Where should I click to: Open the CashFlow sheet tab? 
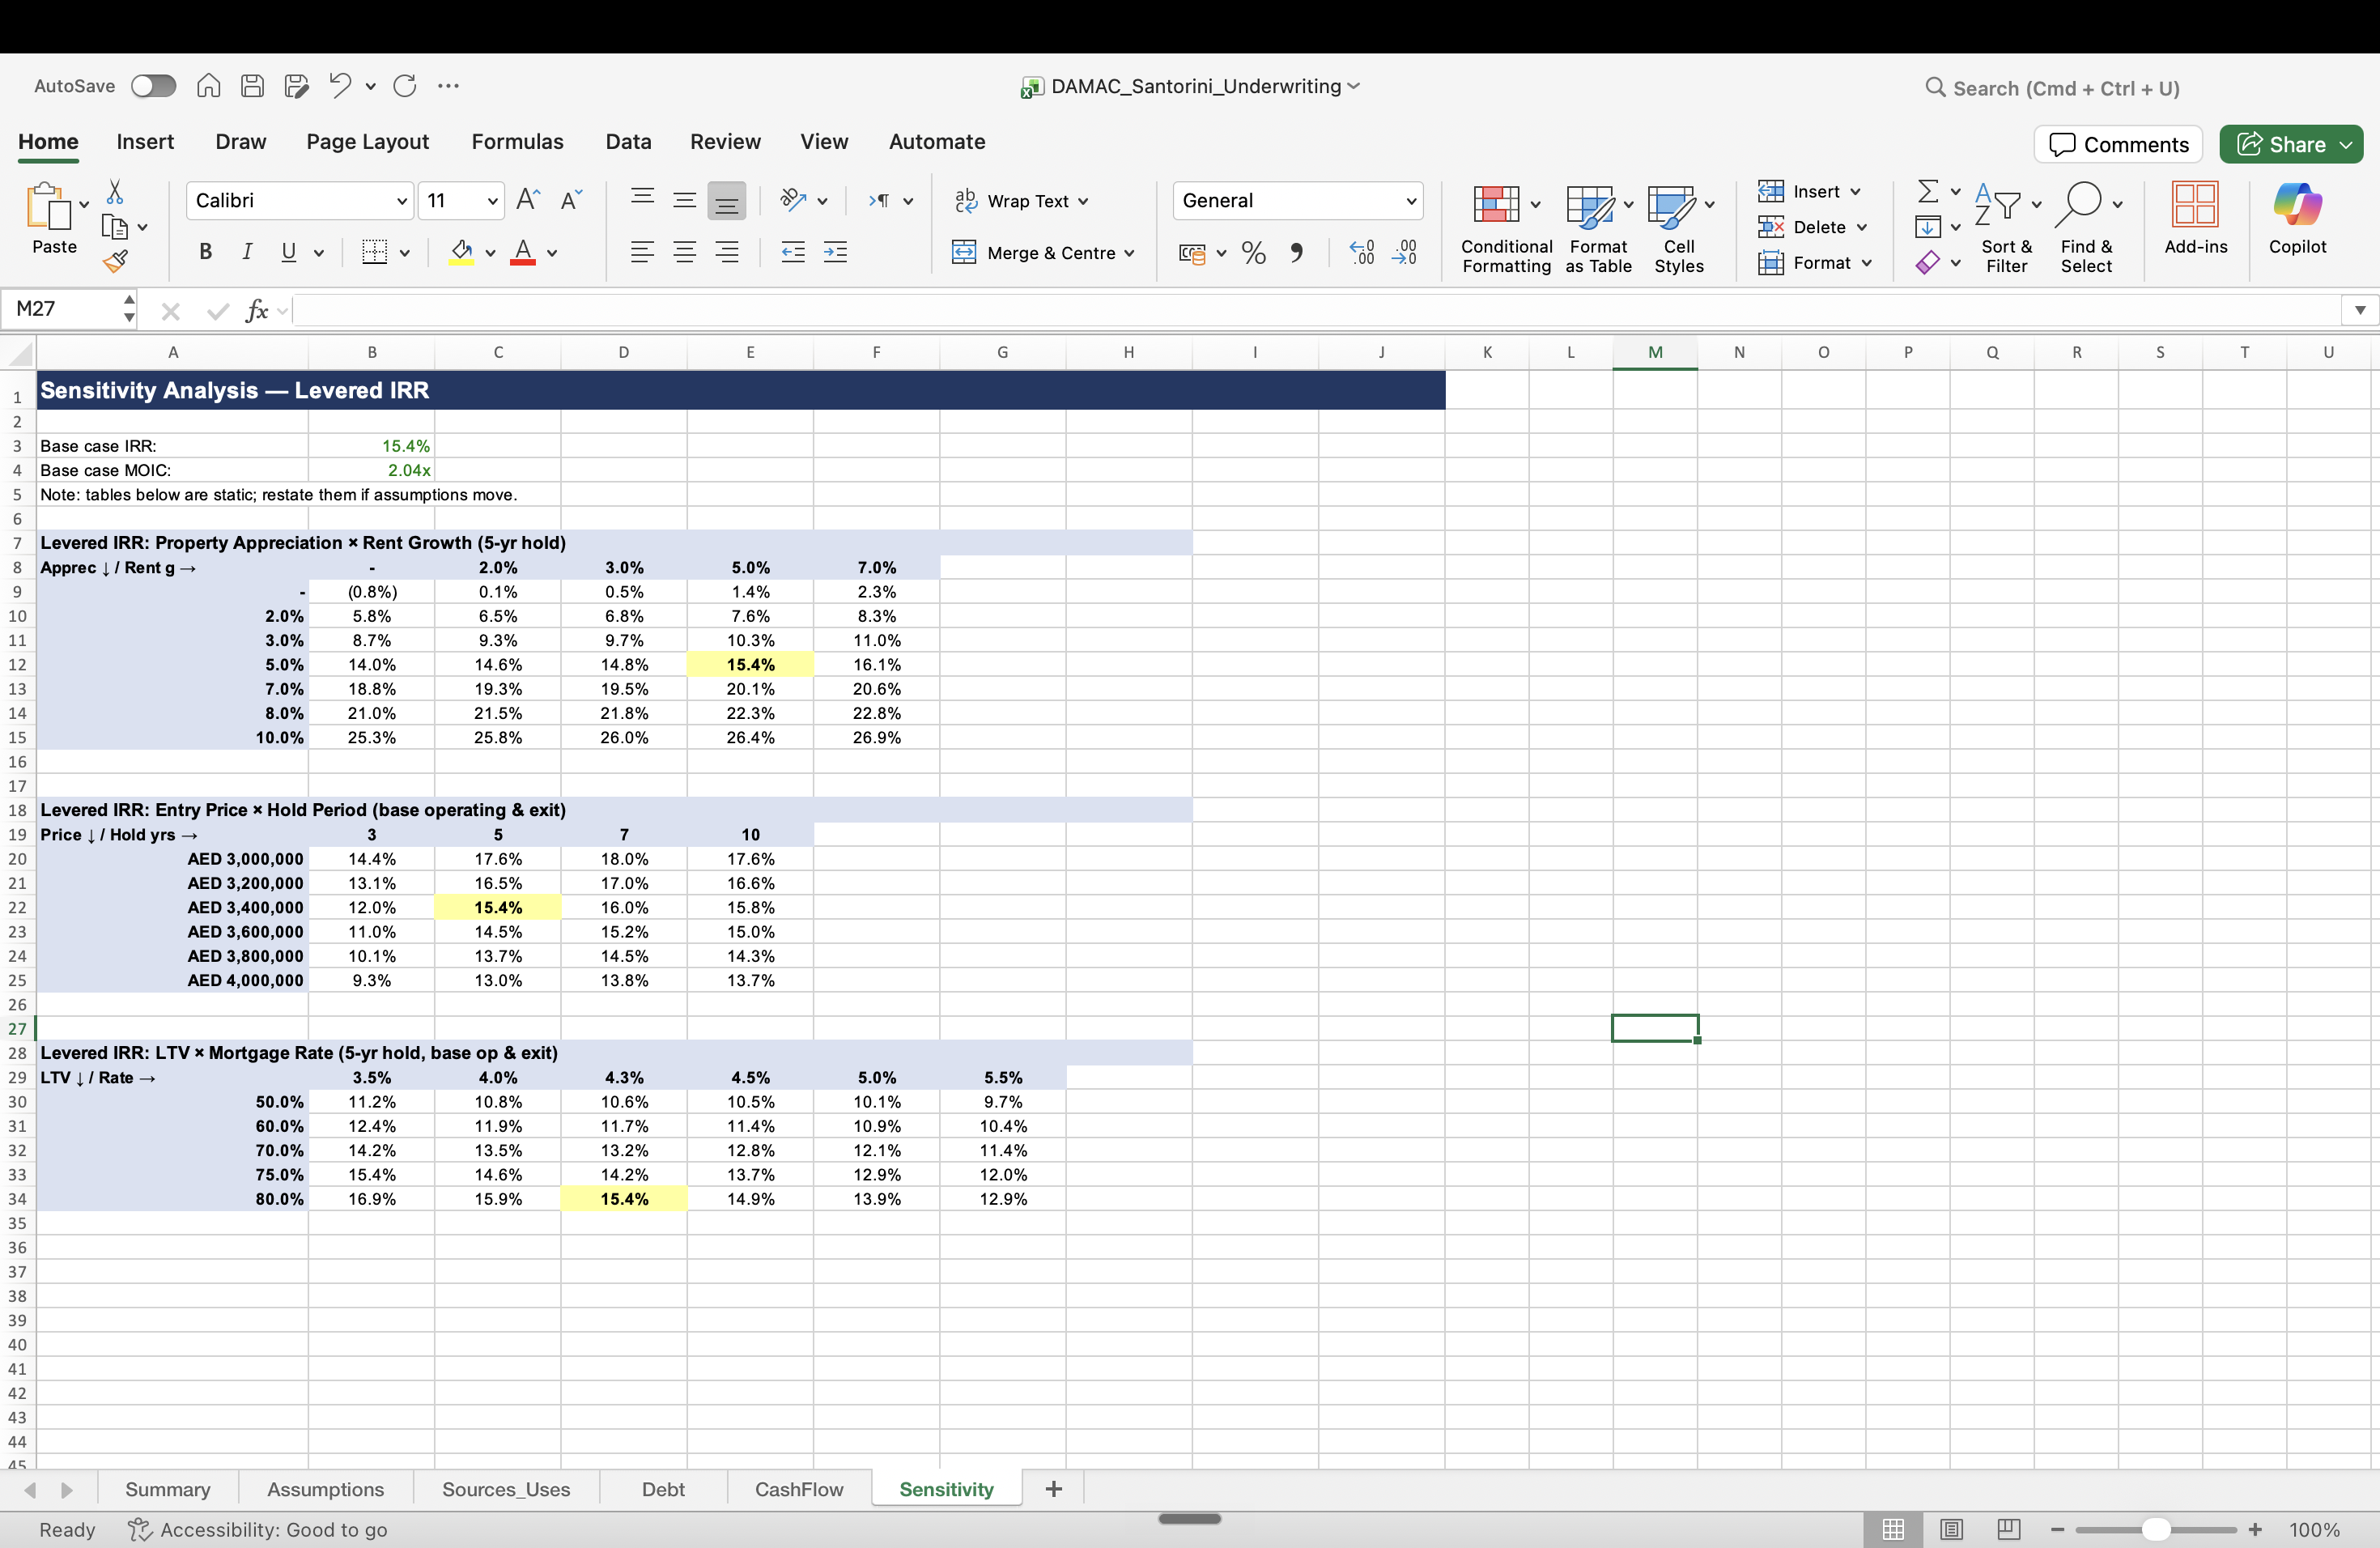tap(799, 1489)
